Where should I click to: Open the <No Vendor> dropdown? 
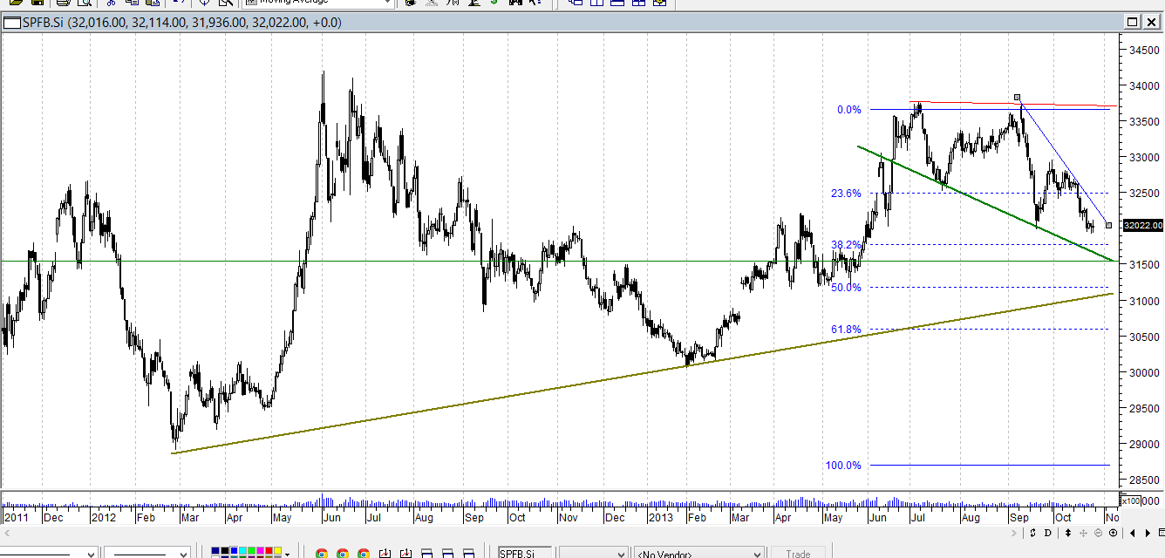click(699, 554)
